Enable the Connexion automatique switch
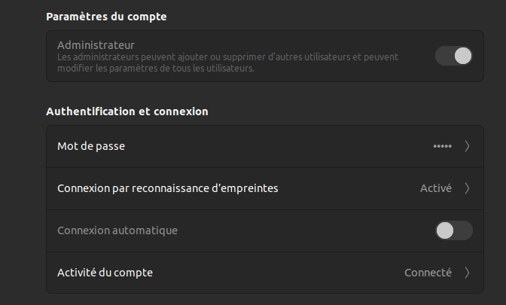Screen dimensions: 506x305 pyautogui.click(x=453, y=230)
